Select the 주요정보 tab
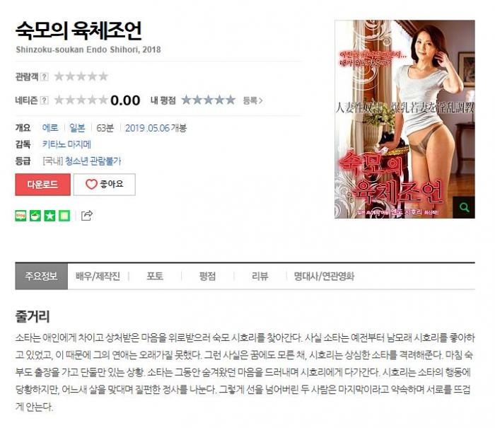 pyautogui.click(x=41, y=277)
